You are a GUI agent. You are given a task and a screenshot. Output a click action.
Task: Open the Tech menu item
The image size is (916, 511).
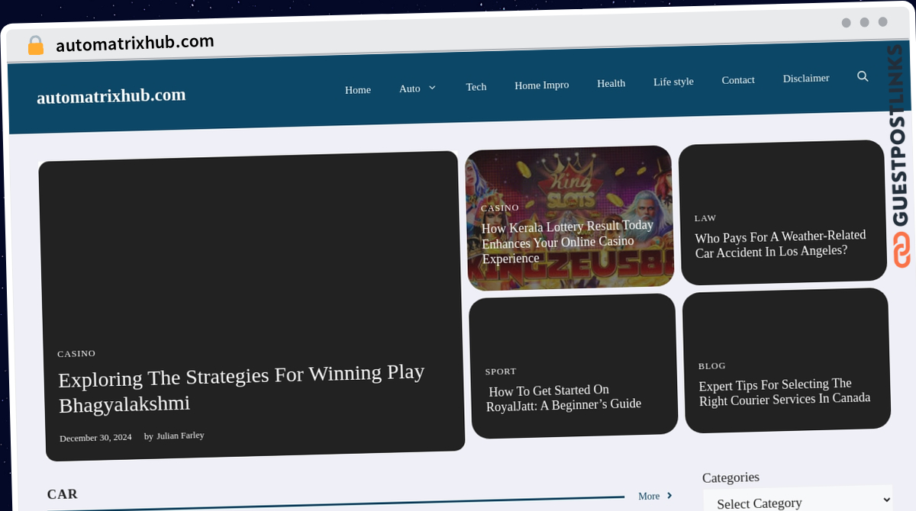pyautogui.click(x=476, y=87)
